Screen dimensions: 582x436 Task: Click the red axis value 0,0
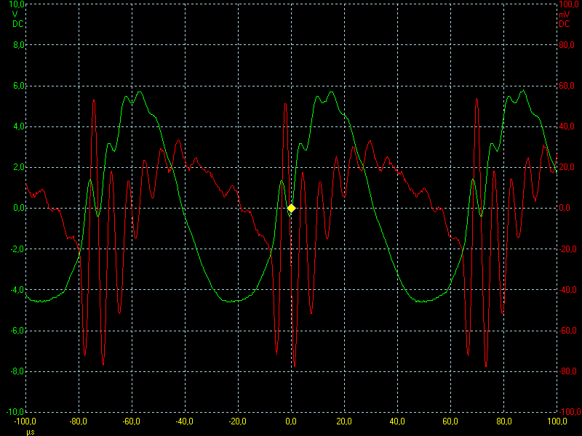[x=565, y=208]
